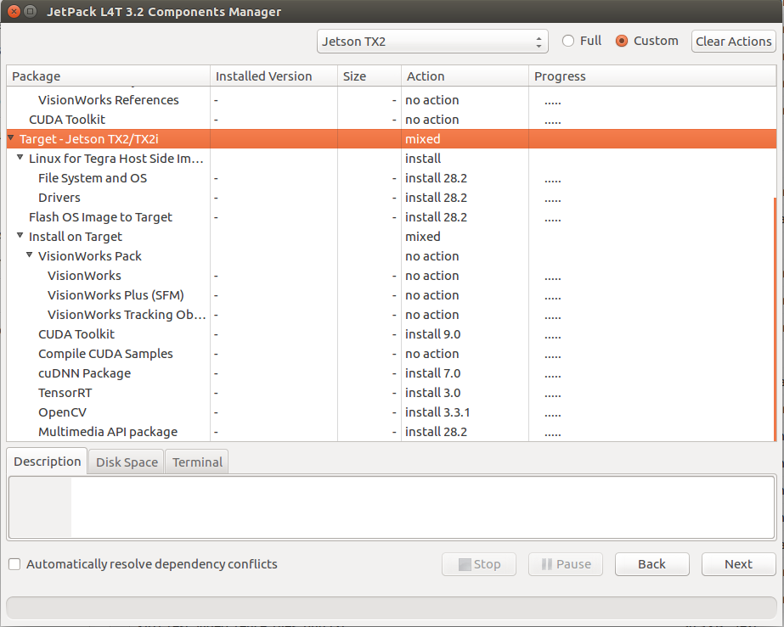Click inside the Description text area
784x627 pixels.
[392, 507]
